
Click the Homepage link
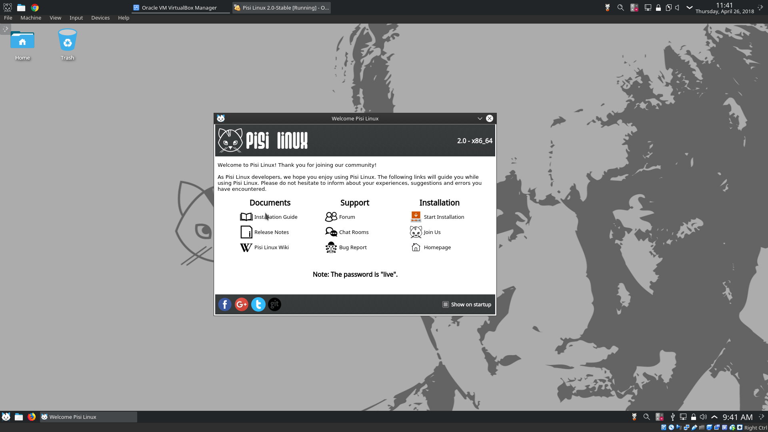pyautogui.click(x=437, y=247)
